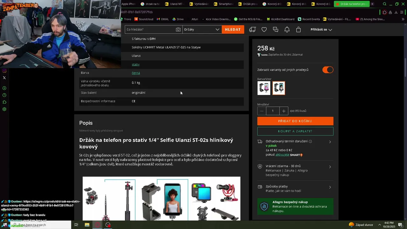Viewport: 407px width, 229px height.
Task: Open the KickBot Dashboard bookmark
Action: 280,19
